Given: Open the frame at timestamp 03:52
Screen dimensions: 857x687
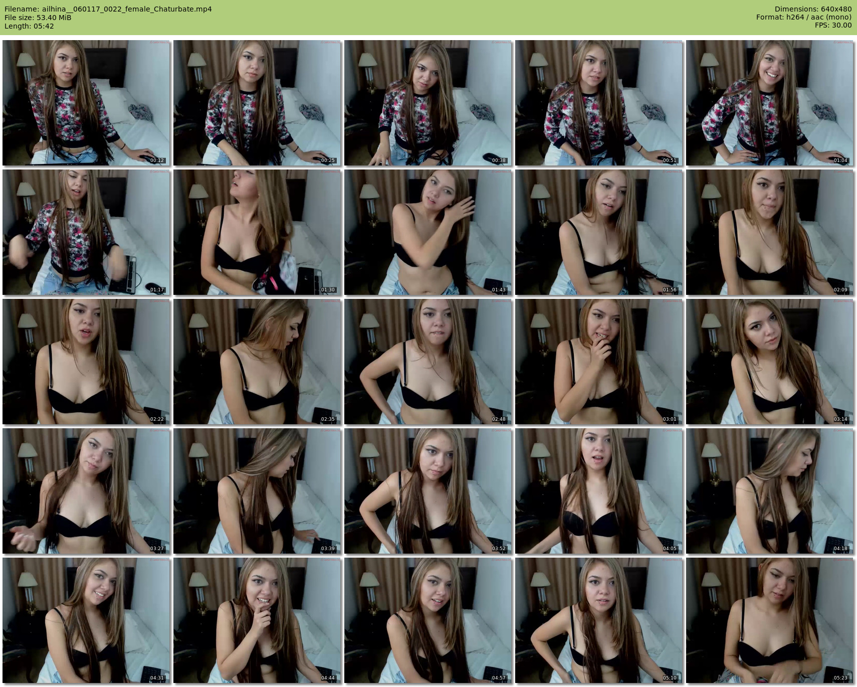Looking at the screenshot, I should tap(428, 491).
